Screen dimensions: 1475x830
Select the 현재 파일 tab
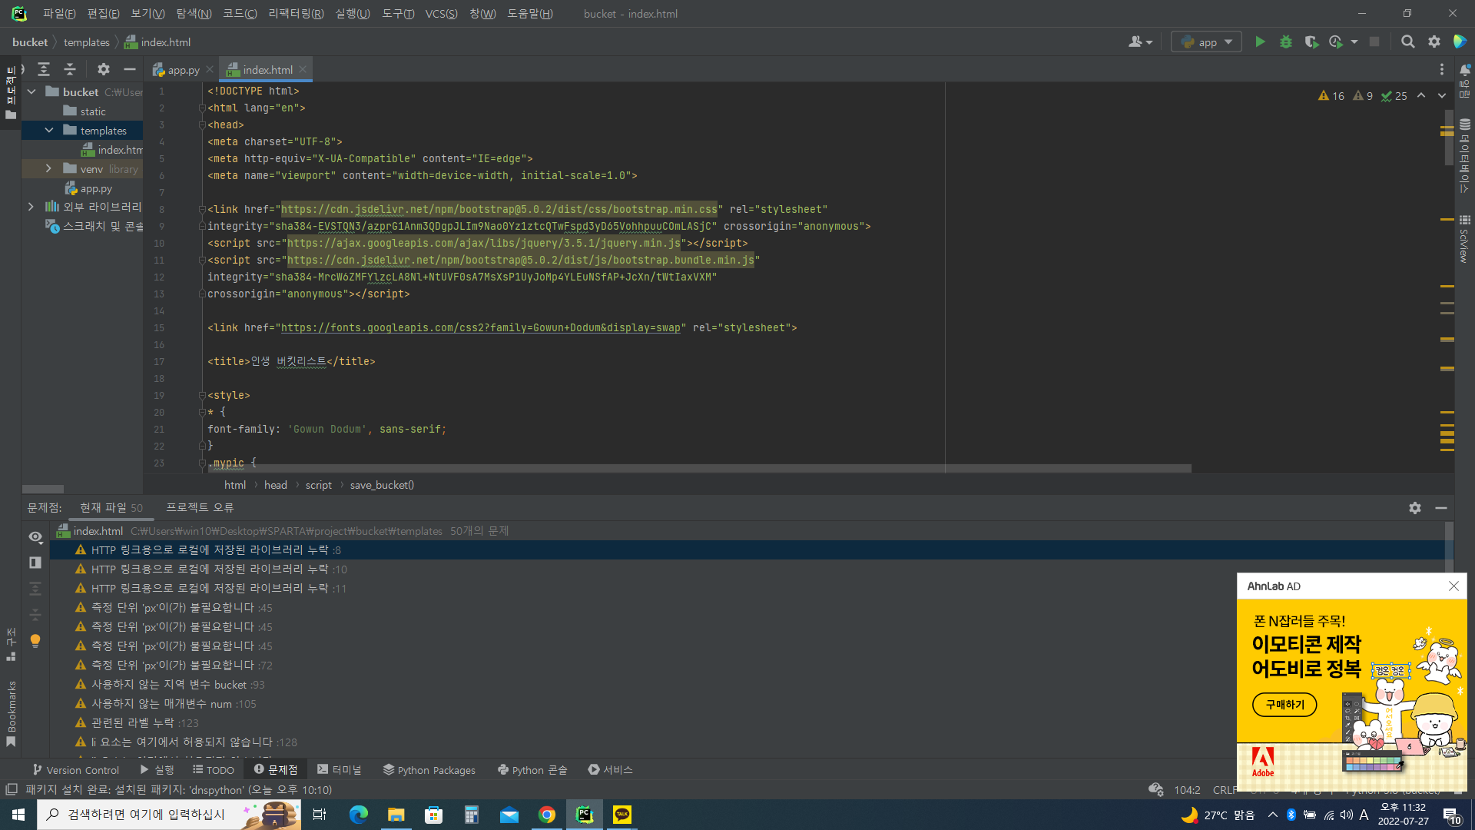111,507
